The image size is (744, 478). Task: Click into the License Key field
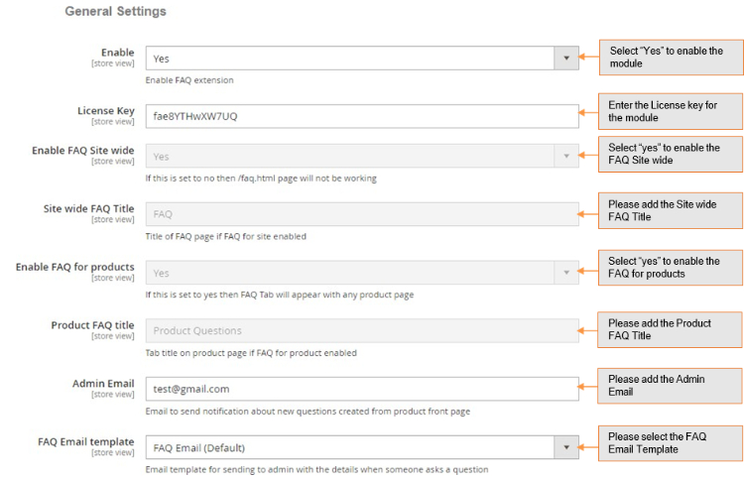click(x=362, y=116)
